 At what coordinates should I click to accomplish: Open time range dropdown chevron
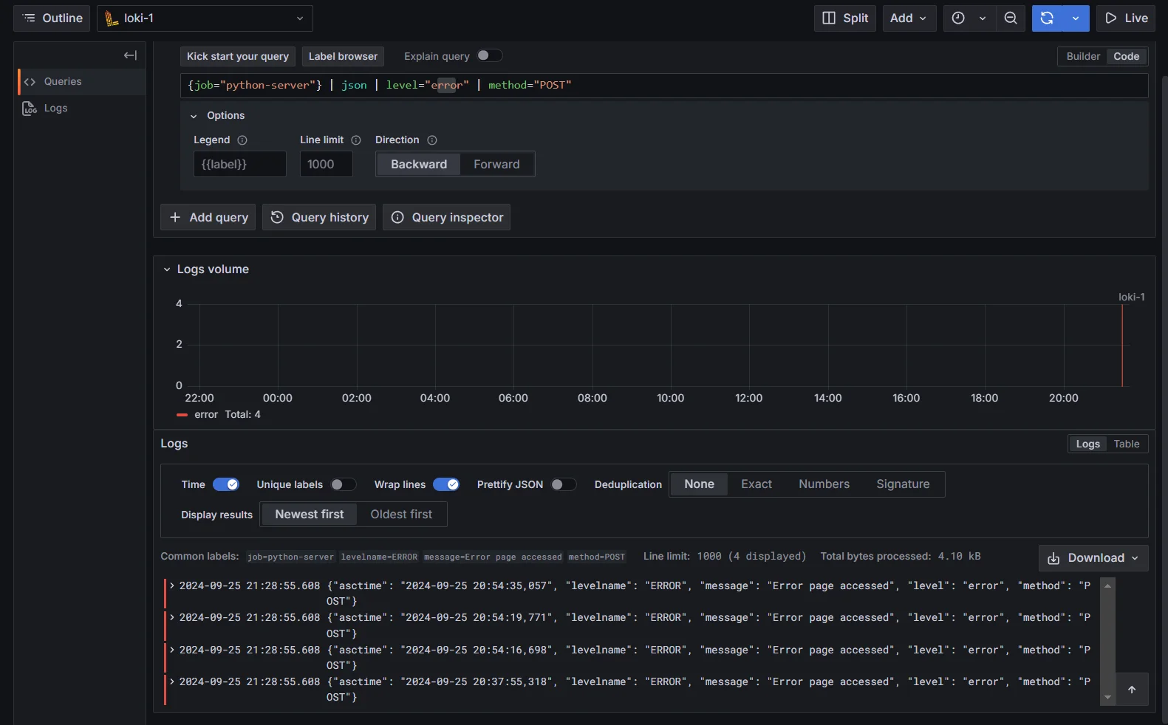pos(983,18)
